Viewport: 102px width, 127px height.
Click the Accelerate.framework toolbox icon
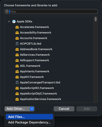click(17, 27)
